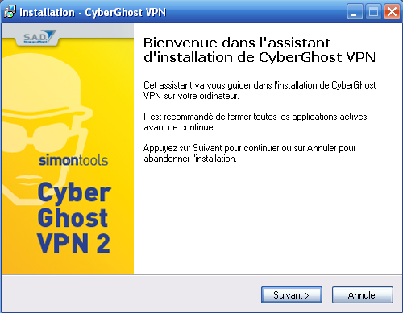This screenshot has height=313, width=403.
Task: Click the disabled maximize window button
Action: [373, 12]
